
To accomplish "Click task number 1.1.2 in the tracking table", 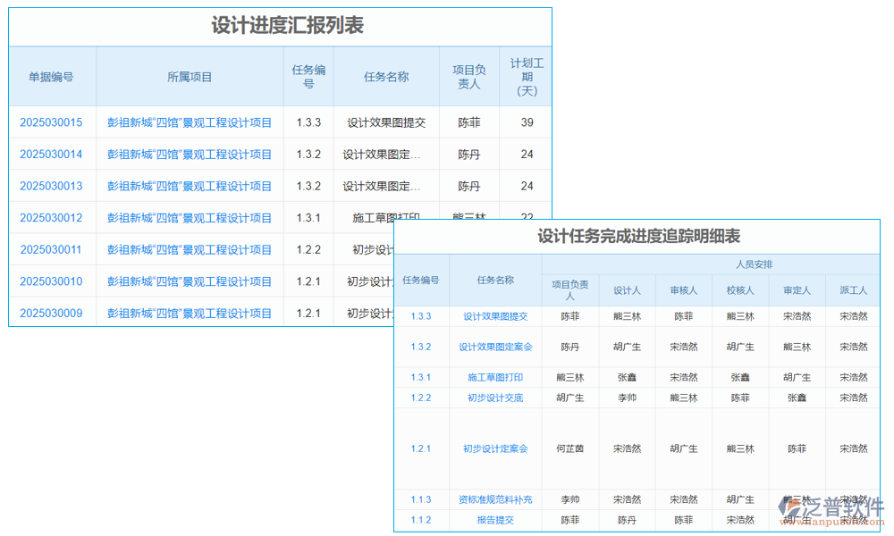I will [420, 521].
